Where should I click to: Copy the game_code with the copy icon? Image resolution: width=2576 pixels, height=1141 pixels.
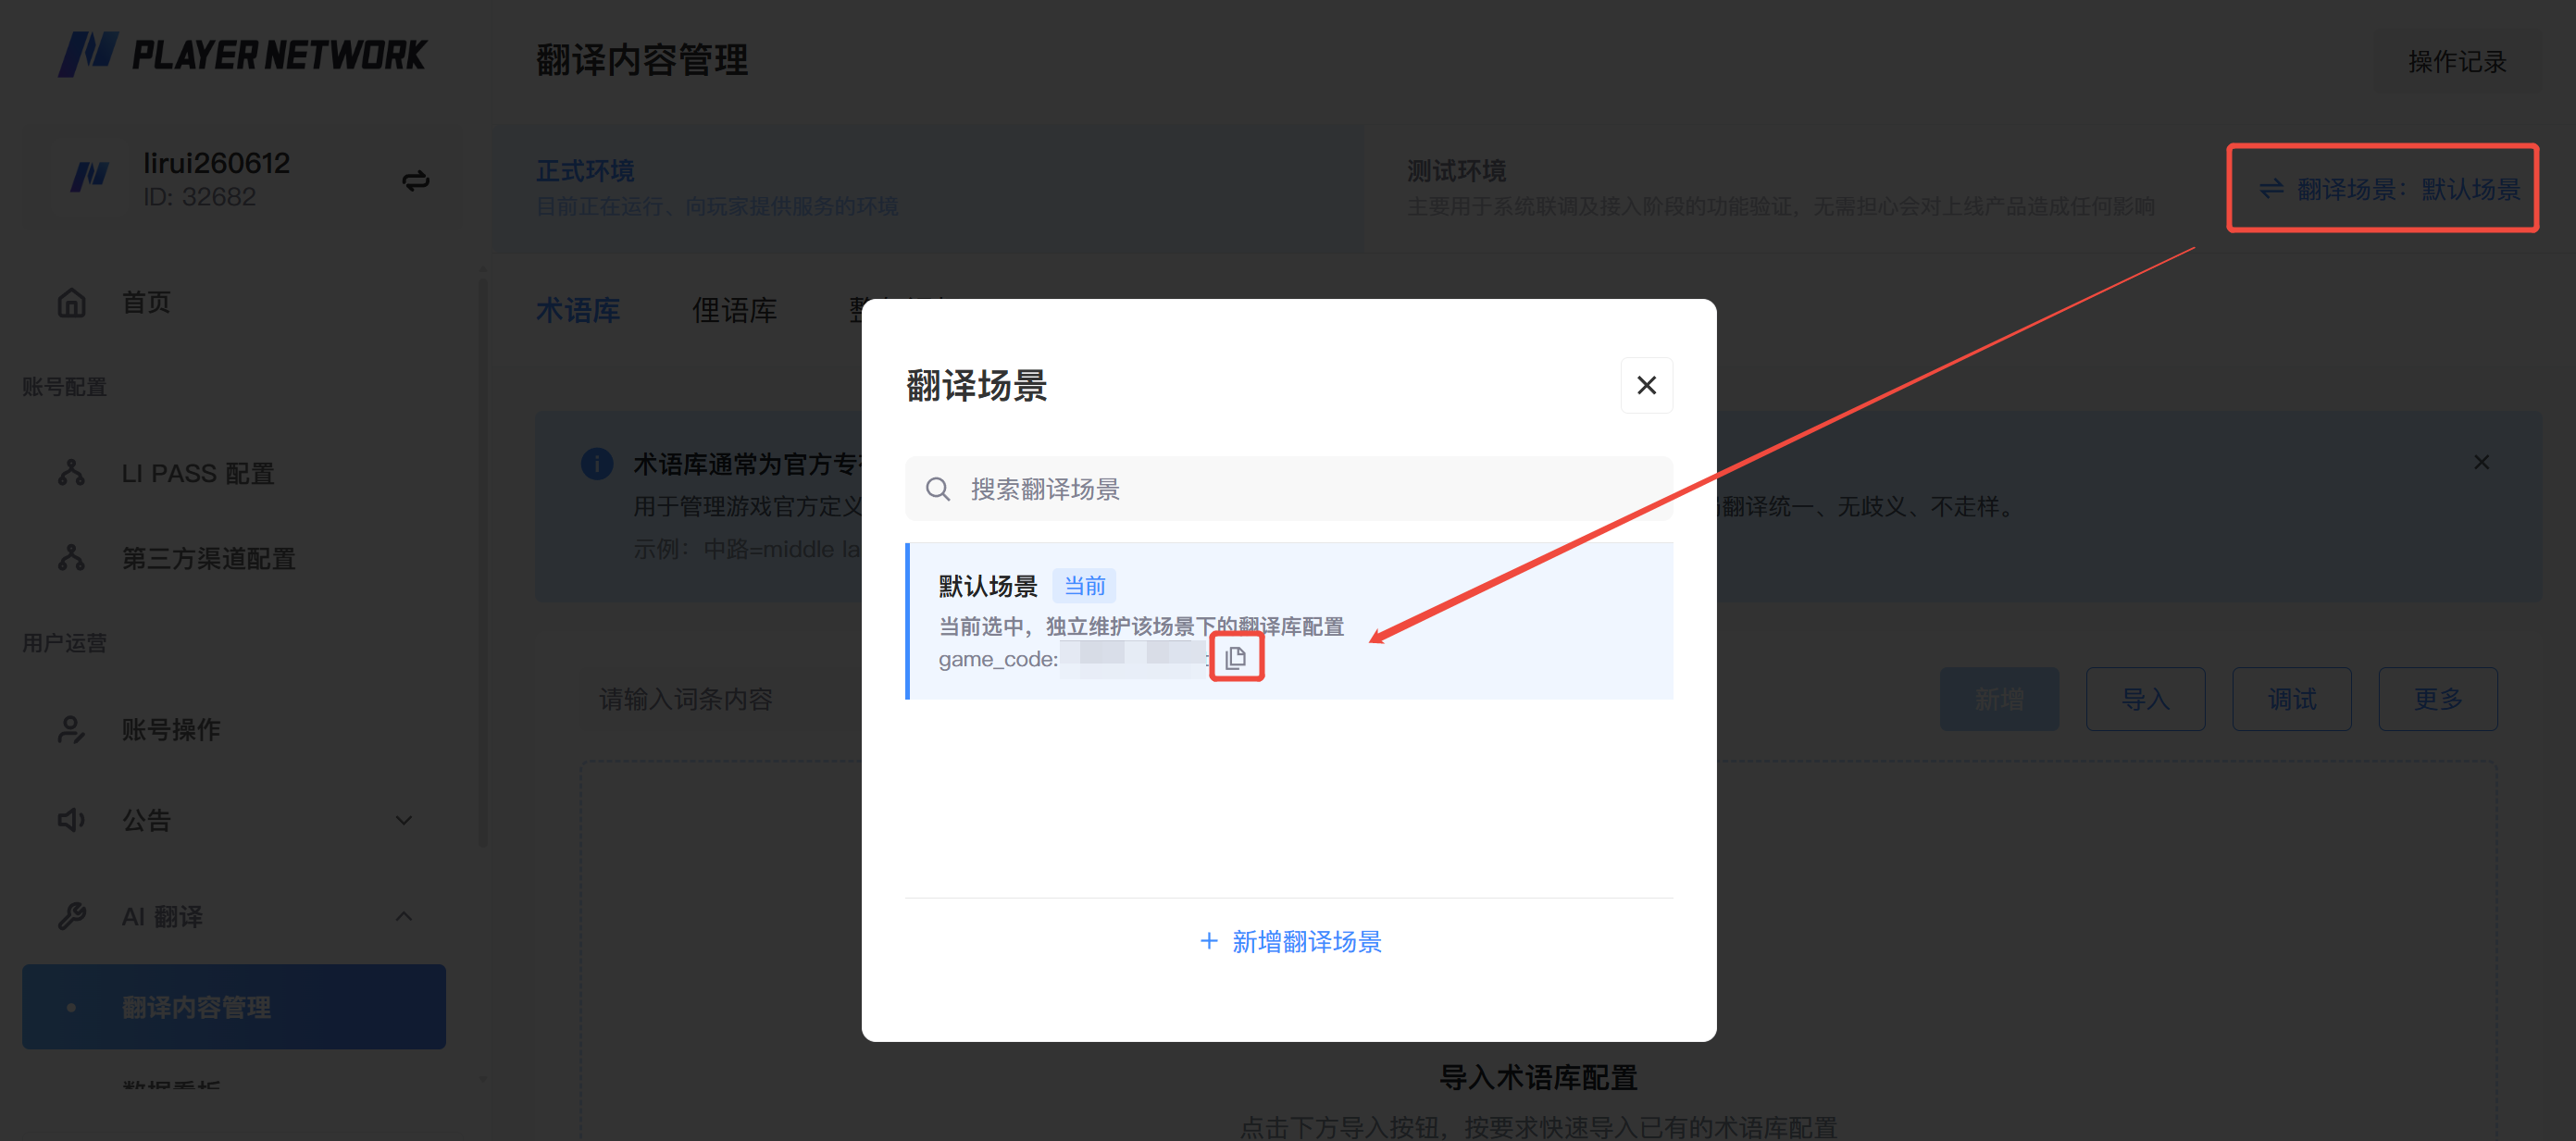pyautogui.click(x=1236, y=658)
